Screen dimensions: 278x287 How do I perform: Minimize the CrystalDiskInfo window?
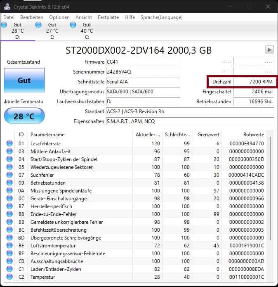[231, 7]
